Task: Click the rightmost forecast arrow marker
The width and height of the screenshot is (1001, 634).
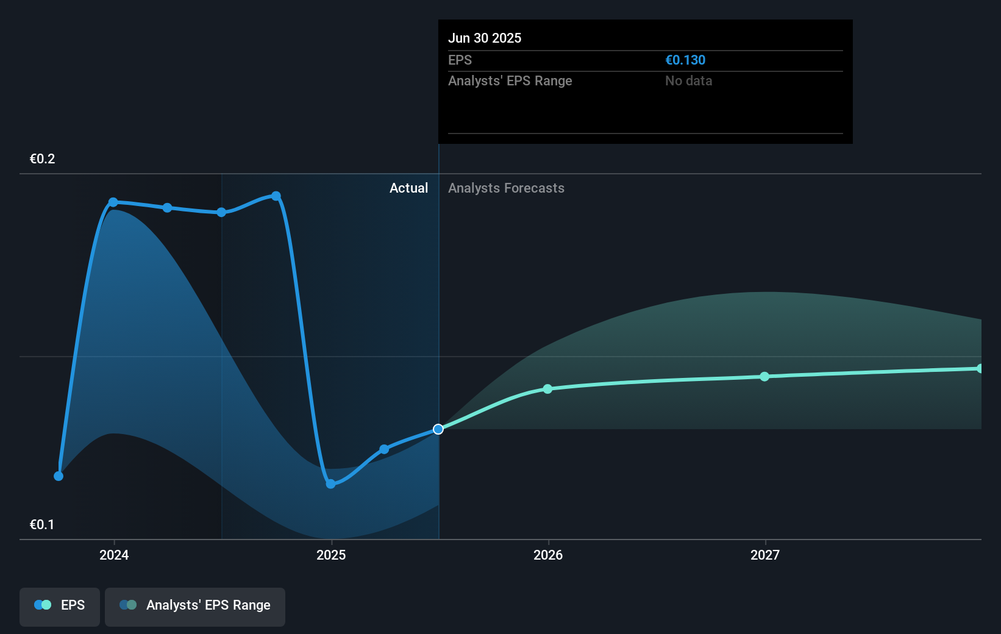Action: point(978,367)
